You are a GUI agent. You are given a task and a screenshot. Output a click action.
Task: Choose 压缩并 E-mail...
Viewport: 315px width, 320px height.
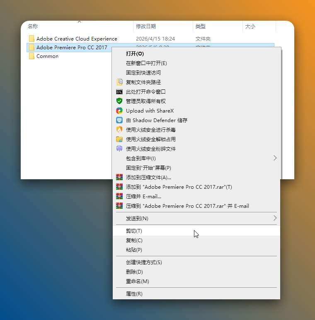point(196,197)
